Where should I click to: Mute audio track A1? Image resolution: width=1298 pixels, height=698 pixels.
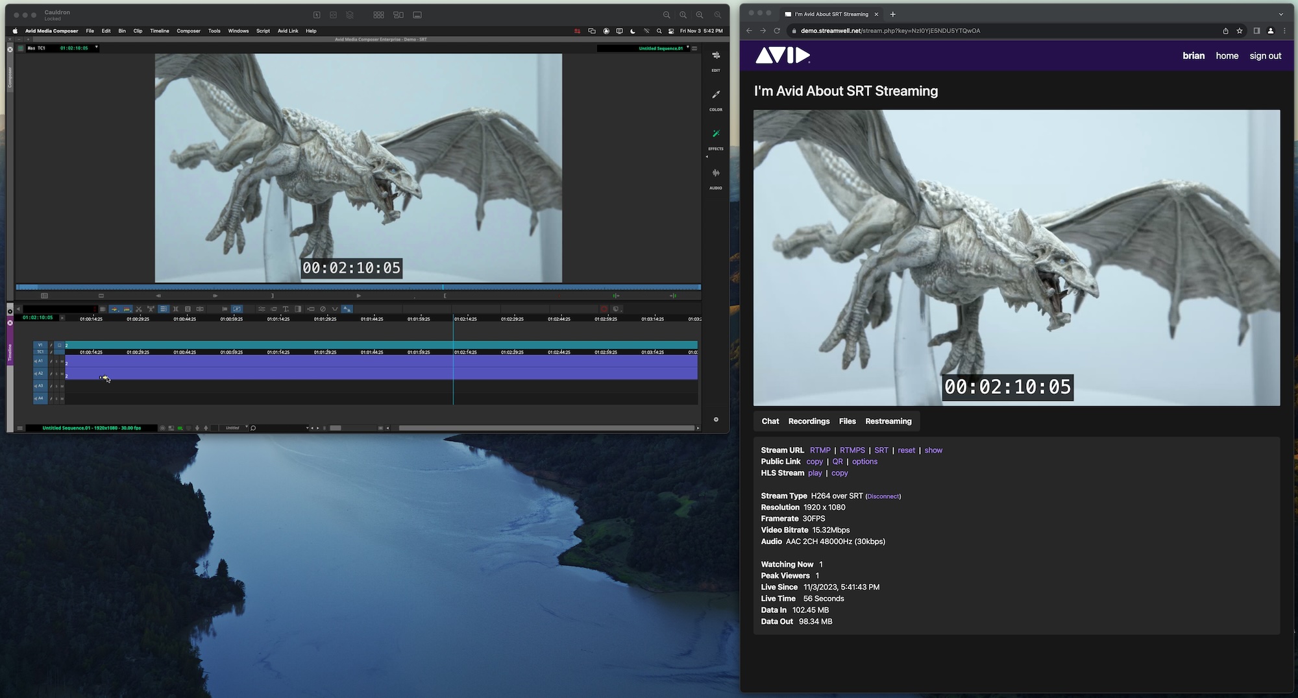[x=62, y=361]
